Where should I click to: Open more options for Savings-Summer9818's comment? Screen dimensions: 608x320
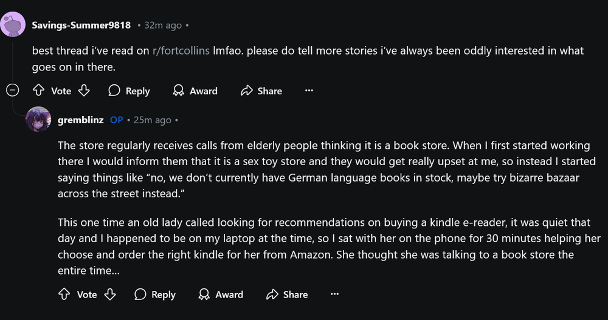point(309,90)
